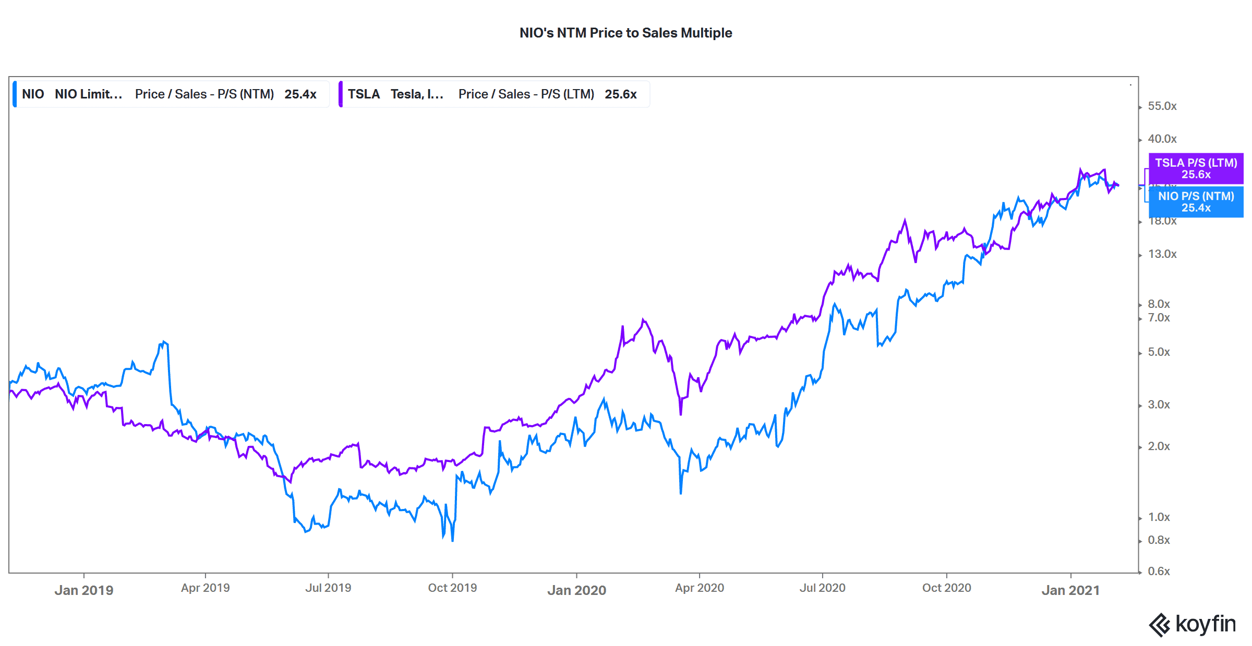
Task: Click the 'Jan 2021' x-axis label
Action: click(1071, 590)
